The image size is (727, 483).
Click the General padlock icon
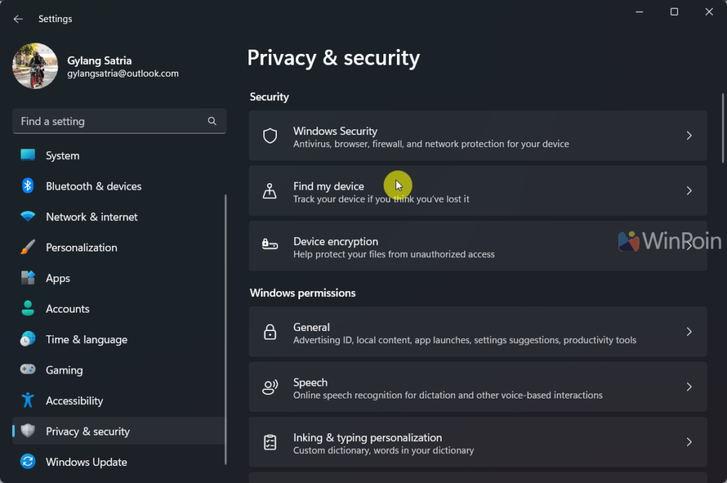[x=270, y=332]
